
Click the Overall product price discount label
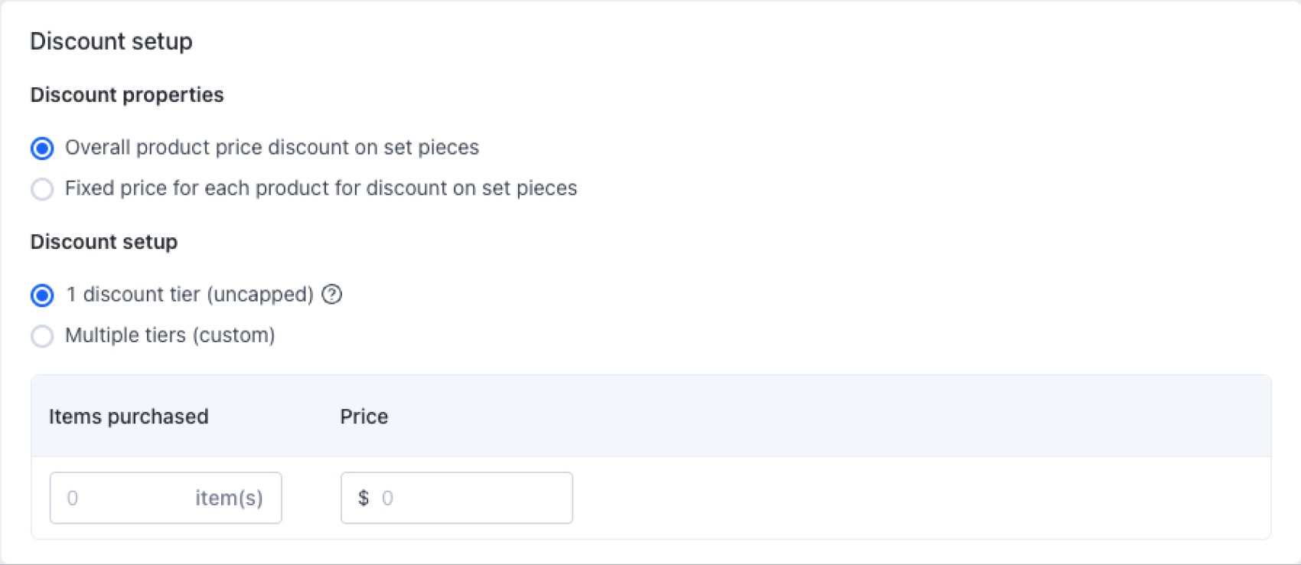272,148
